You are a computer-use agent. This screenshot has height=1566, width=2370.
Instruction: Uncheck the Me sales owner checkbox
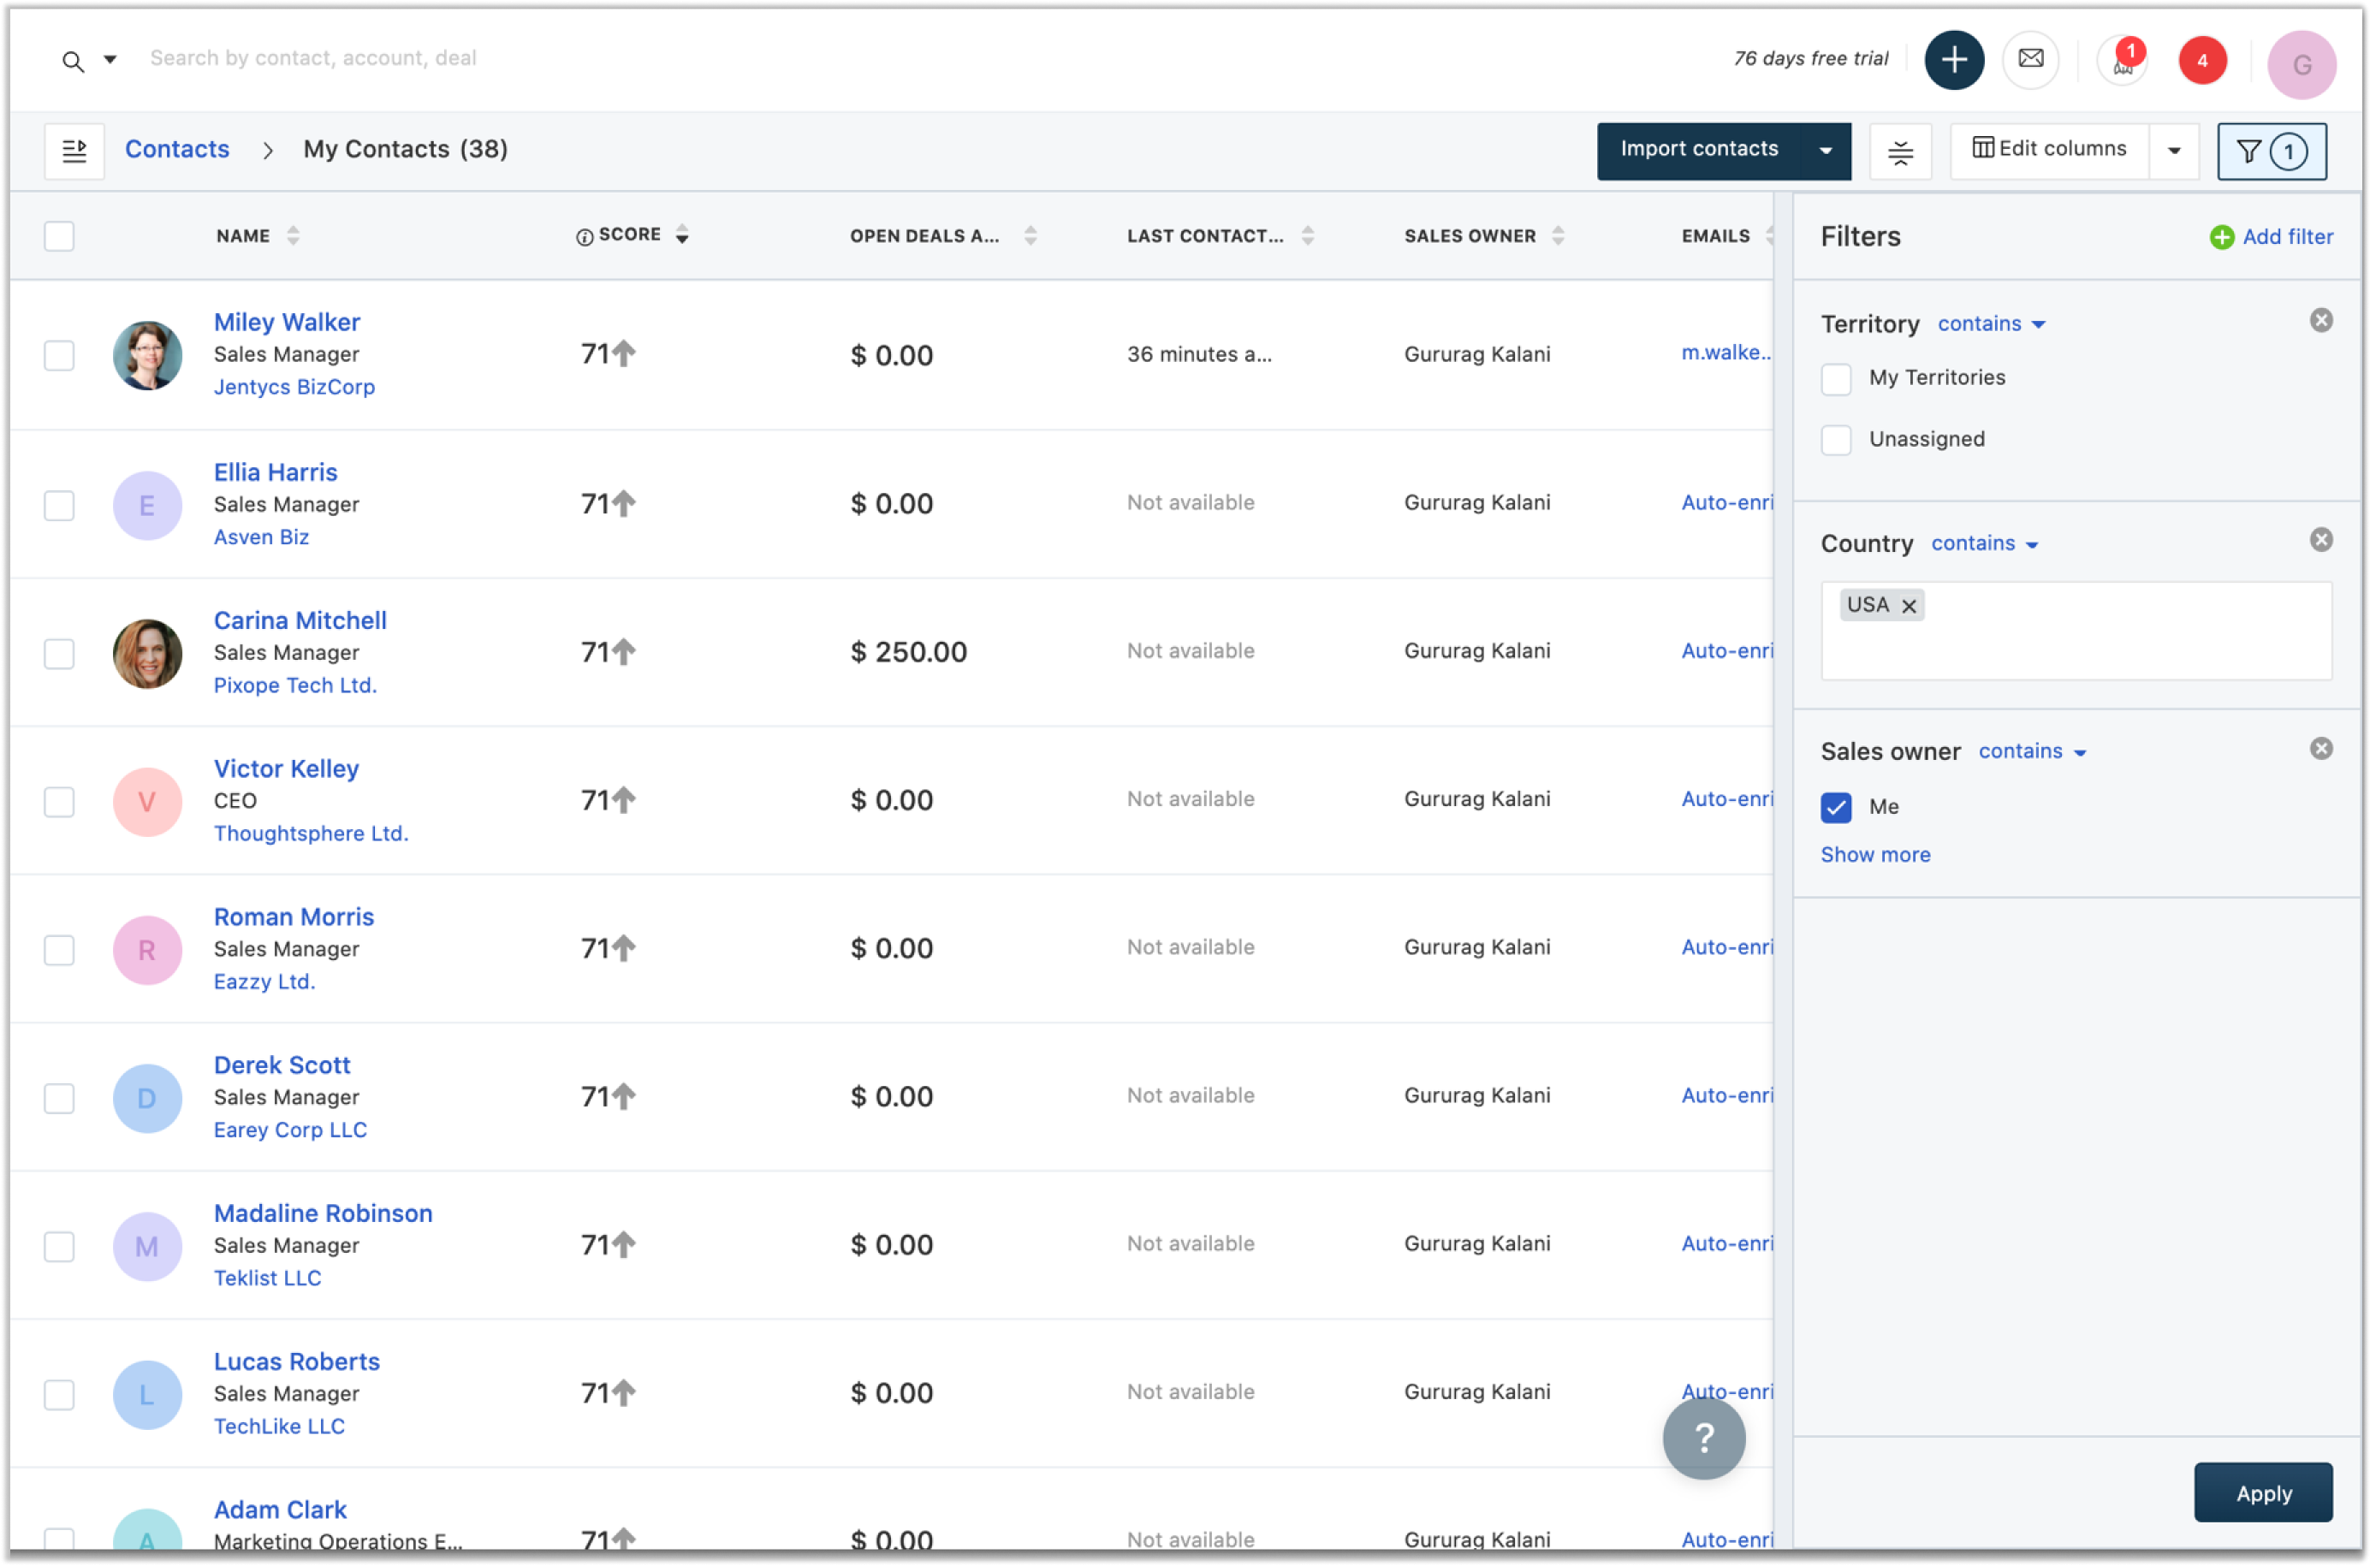[x=1835, y=807]
